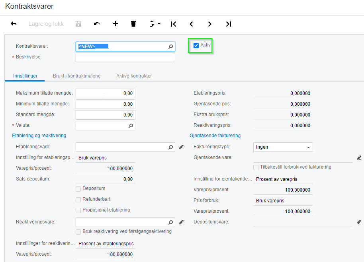Enable the Proposjonal etablering checkbox

(x=78, y=210)
